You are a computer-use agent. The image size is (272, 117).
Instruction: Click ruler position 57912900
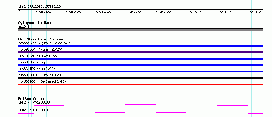pyautogui.click(x=194, y=12)
